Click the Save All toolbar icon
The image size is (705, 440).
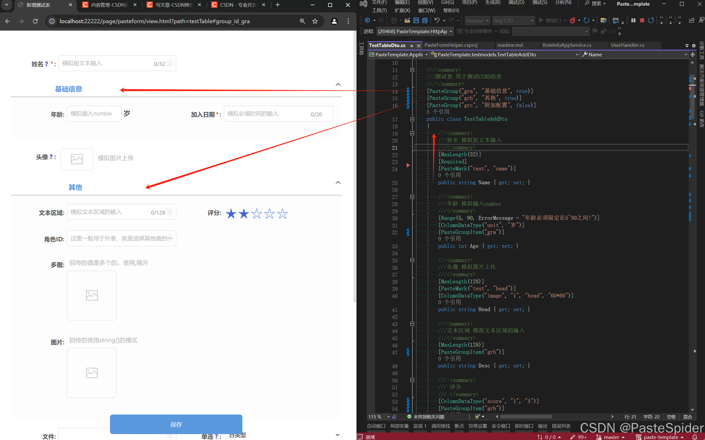pos(425,20)
